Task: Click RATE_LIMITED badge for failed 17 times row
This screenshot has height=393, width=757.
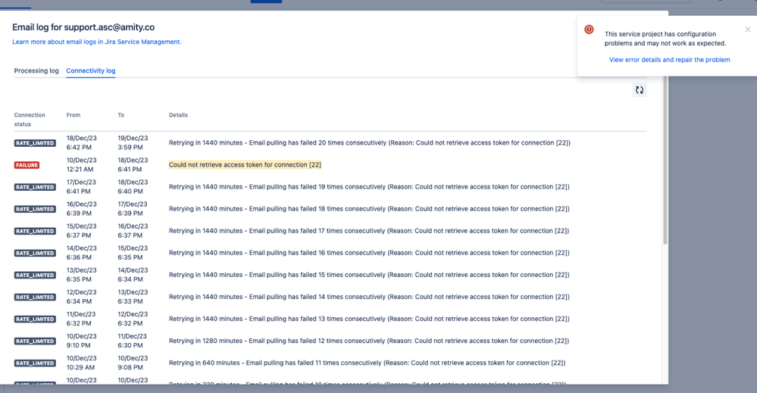Action: (35, 232)
